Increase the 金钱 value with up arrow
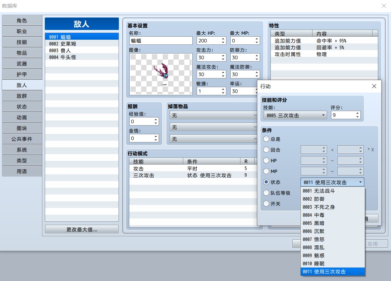Viewport: 391px width, 281px height. coord(156,137)
